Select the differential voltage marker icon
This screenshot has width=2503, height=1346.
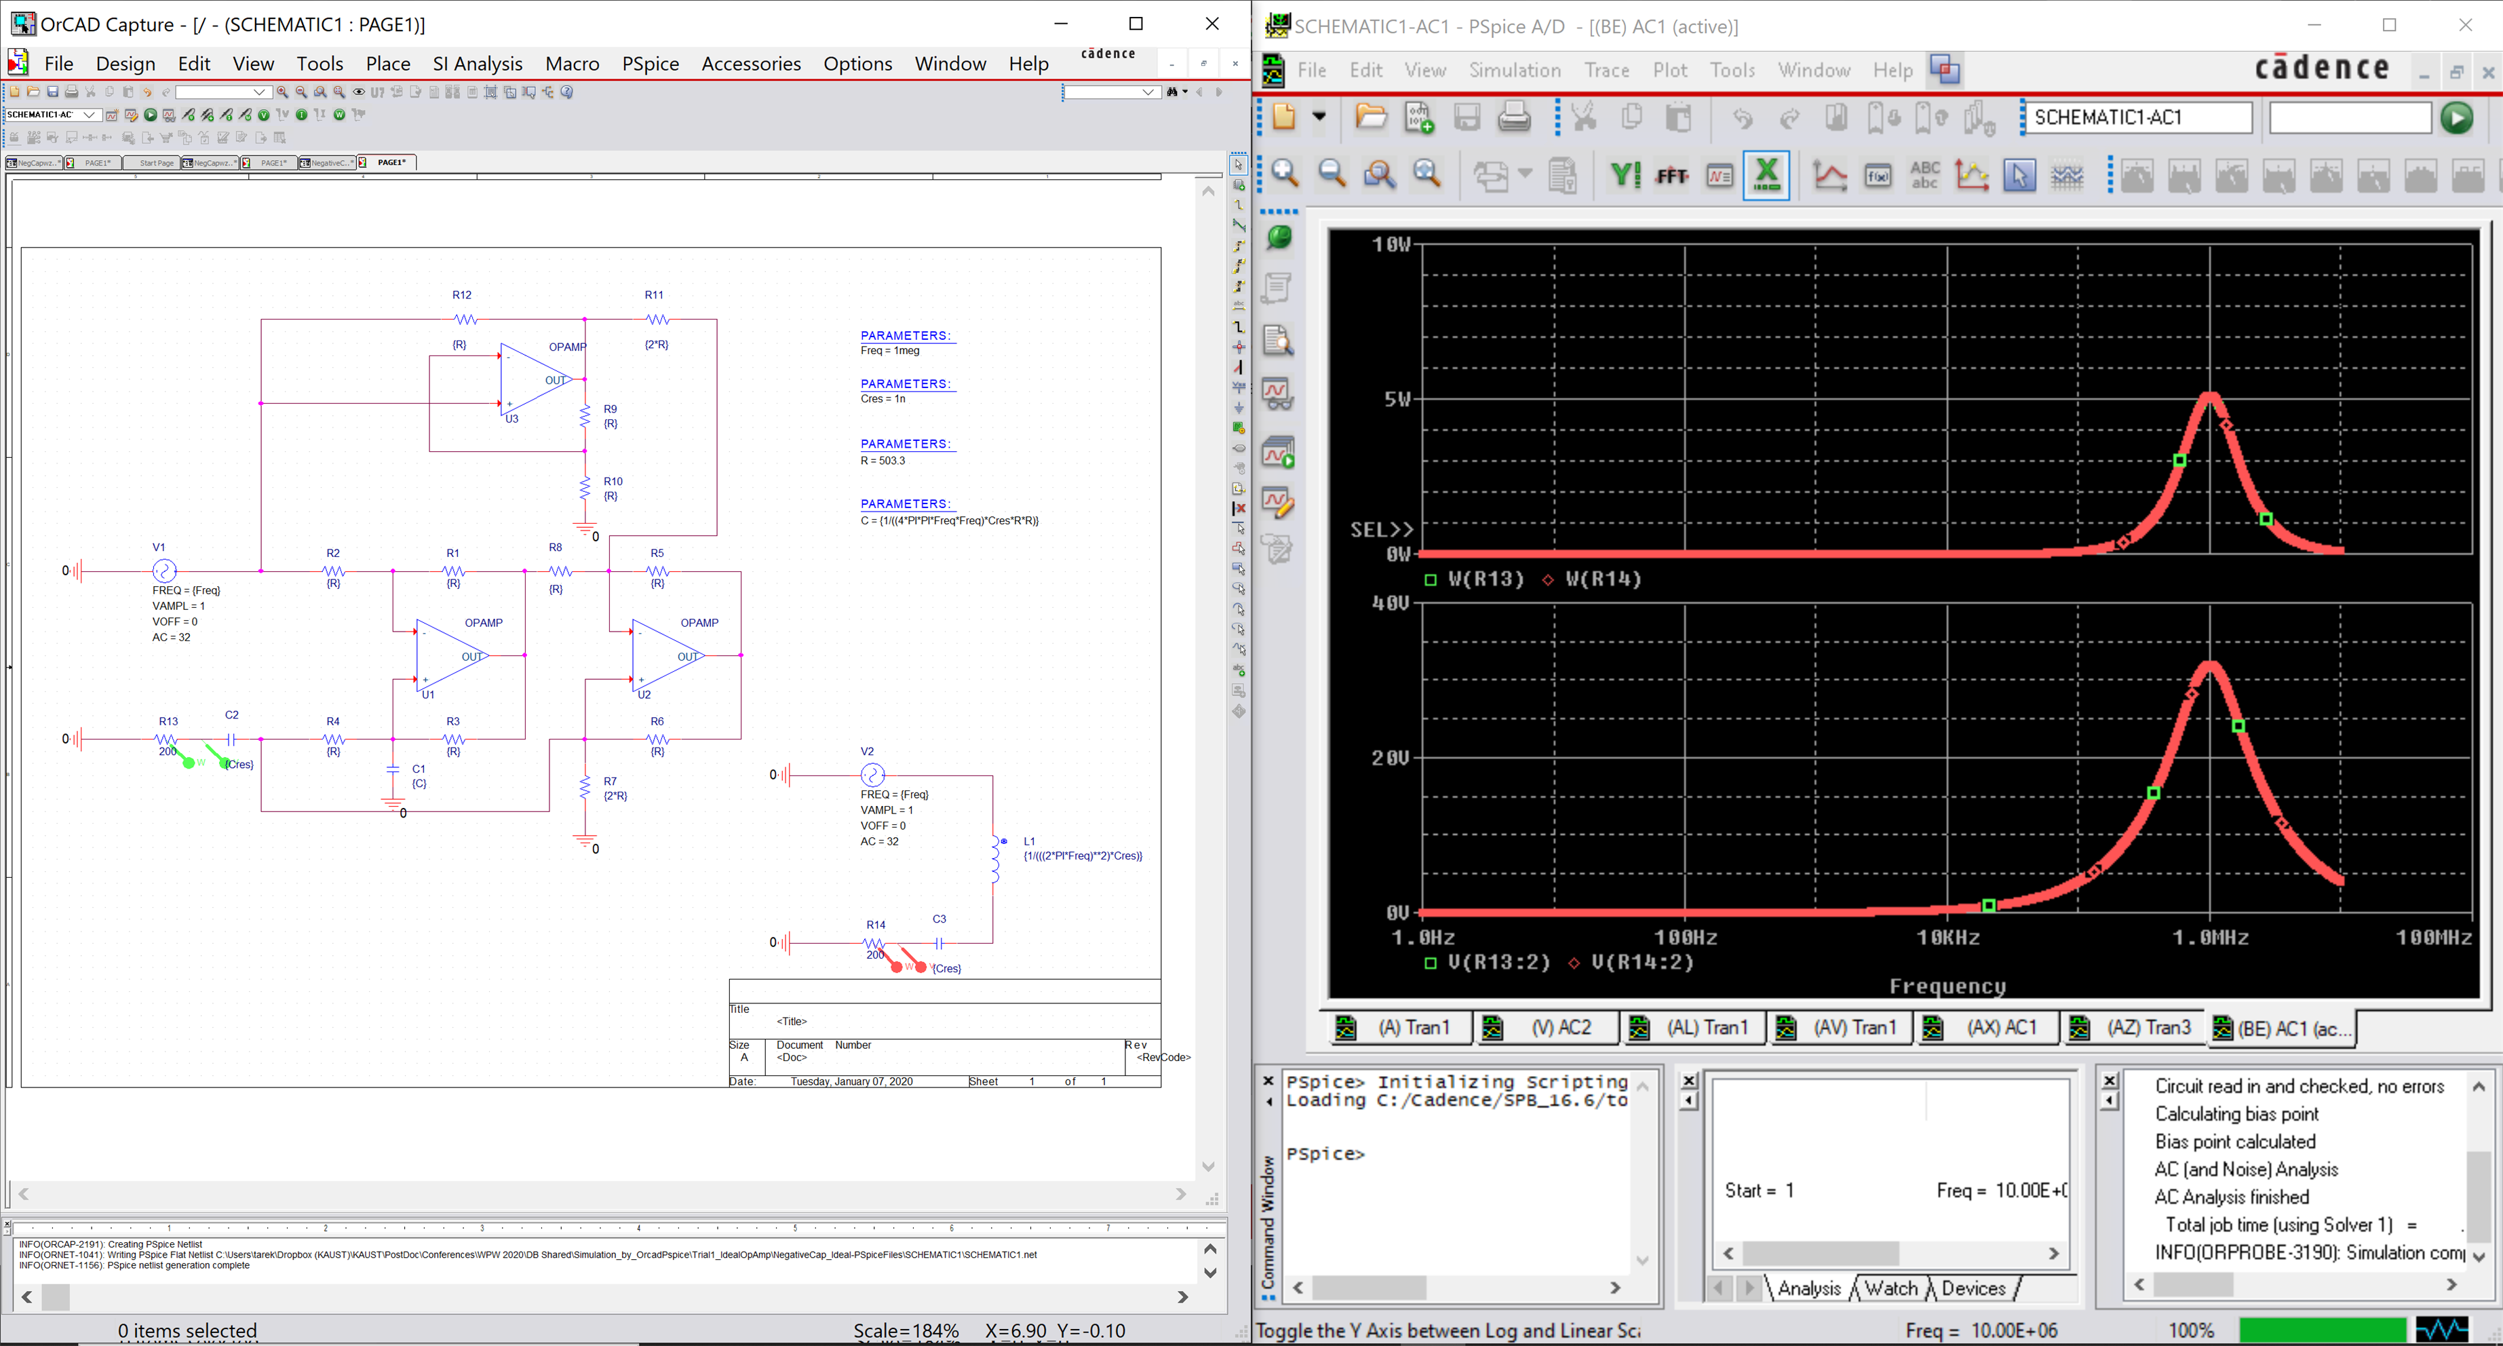coord(207,115)
